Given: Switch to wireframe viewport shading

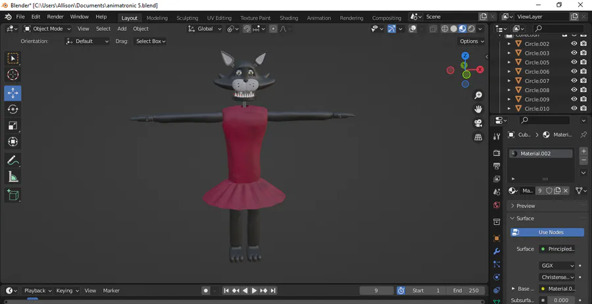Looking at the screenshot, I should pyautogui.click(x=445, y=29).
